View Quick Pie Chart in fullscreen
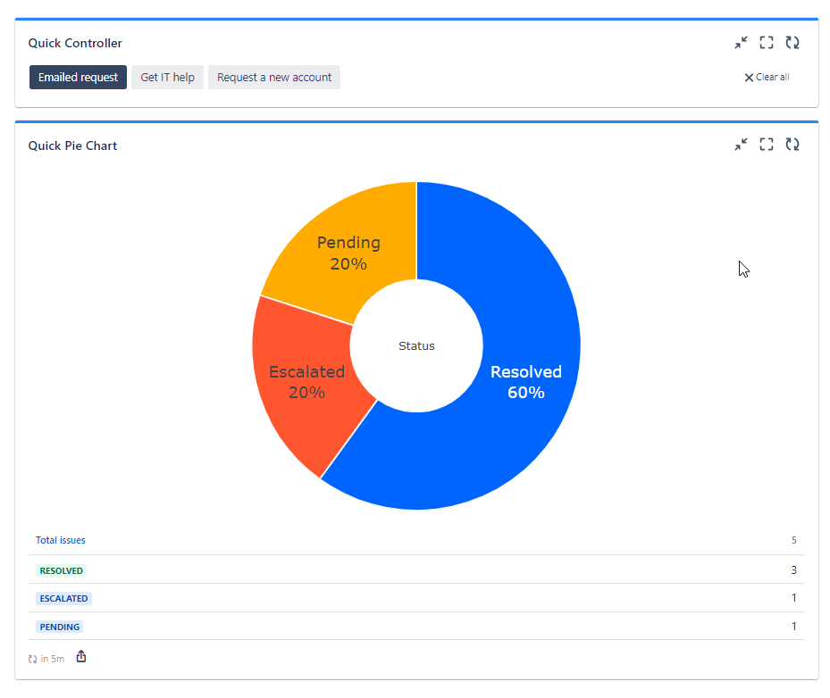Viewport: 830px width, 698px height. click(x=766, y=144)
